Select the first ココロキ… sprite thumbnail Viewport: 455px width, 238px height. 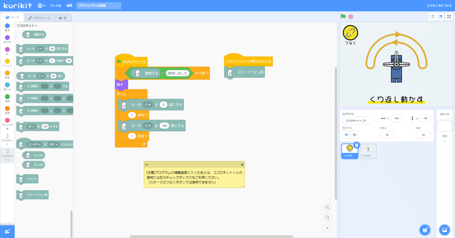[350, 151]
